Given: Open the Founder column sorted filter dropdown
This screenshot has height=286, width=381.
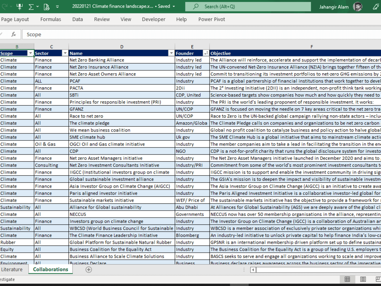Looking at the screenshot, I should click(206, 53).
